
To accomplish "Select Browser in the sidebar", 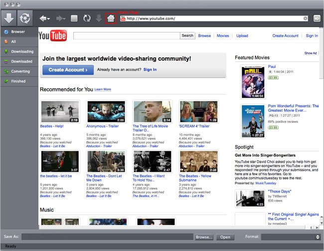I will [19, 31].
